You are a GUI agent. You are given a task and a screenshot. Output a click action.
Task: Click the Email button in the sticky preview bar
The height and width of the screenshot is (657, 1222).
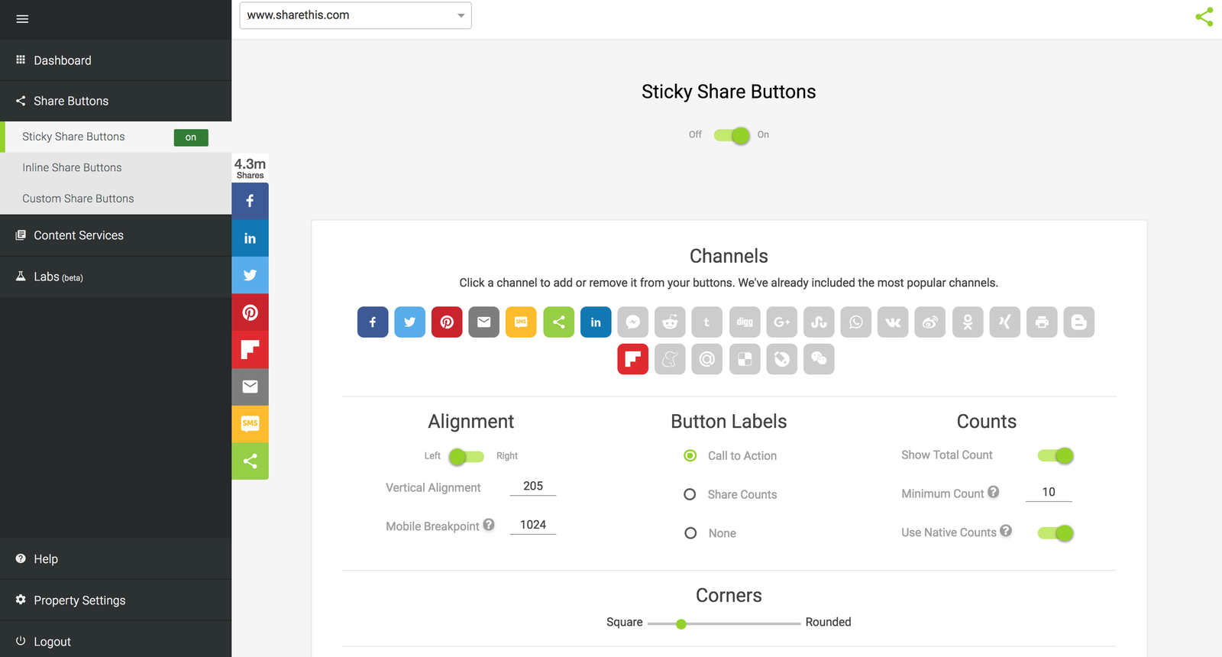(x=250, y=387)
